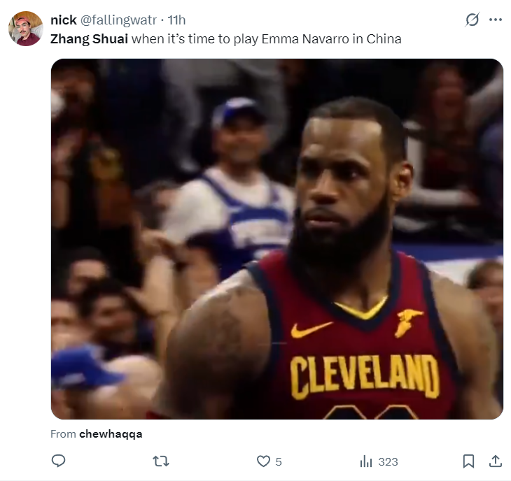Click the display name "nick"
Viewport: 511px width, 481px height.
[x=64, y=20]
